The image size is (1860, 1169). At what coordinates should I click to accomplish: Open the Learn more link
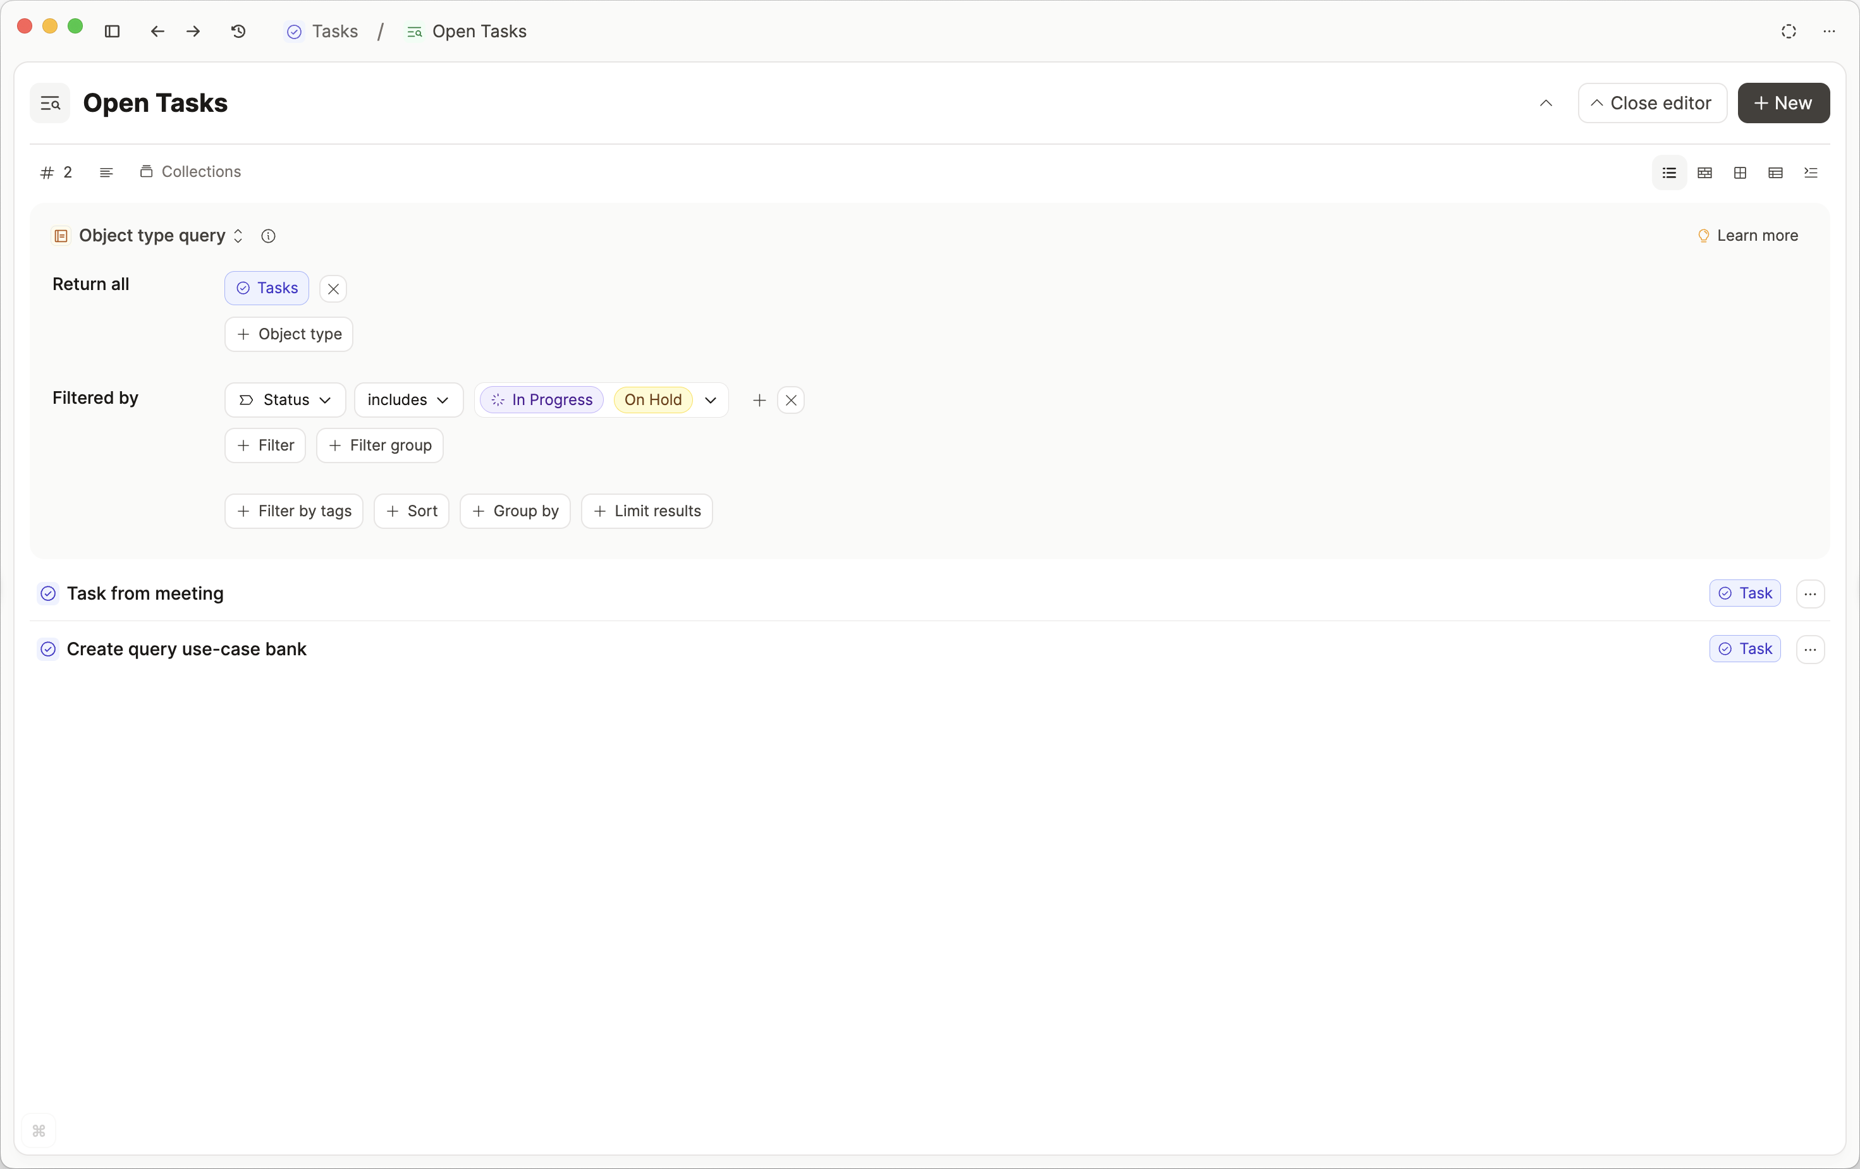point(1747,236)
